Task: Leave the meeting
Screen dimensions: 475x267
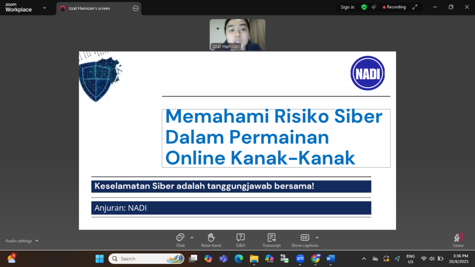Action: tap(458, 240)
